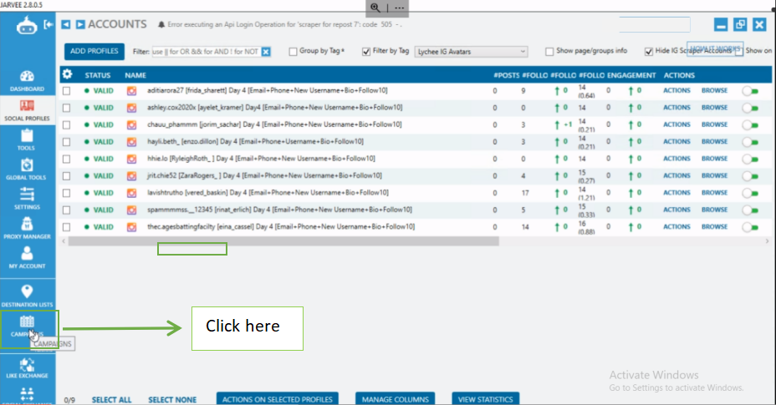
Task: Clear the filter with X icon
Action: pyautogui.click(x=266, y=52)
